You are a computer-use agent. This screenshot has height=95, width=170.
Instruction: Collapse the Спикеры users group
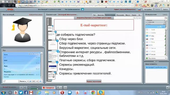pyautogui.click(x=155, y=22)
